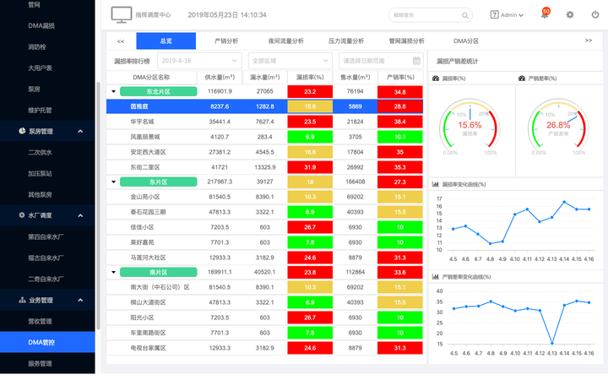
Task: Select DMA管控 in the sidebar
Action: click(x=47, y=342)
